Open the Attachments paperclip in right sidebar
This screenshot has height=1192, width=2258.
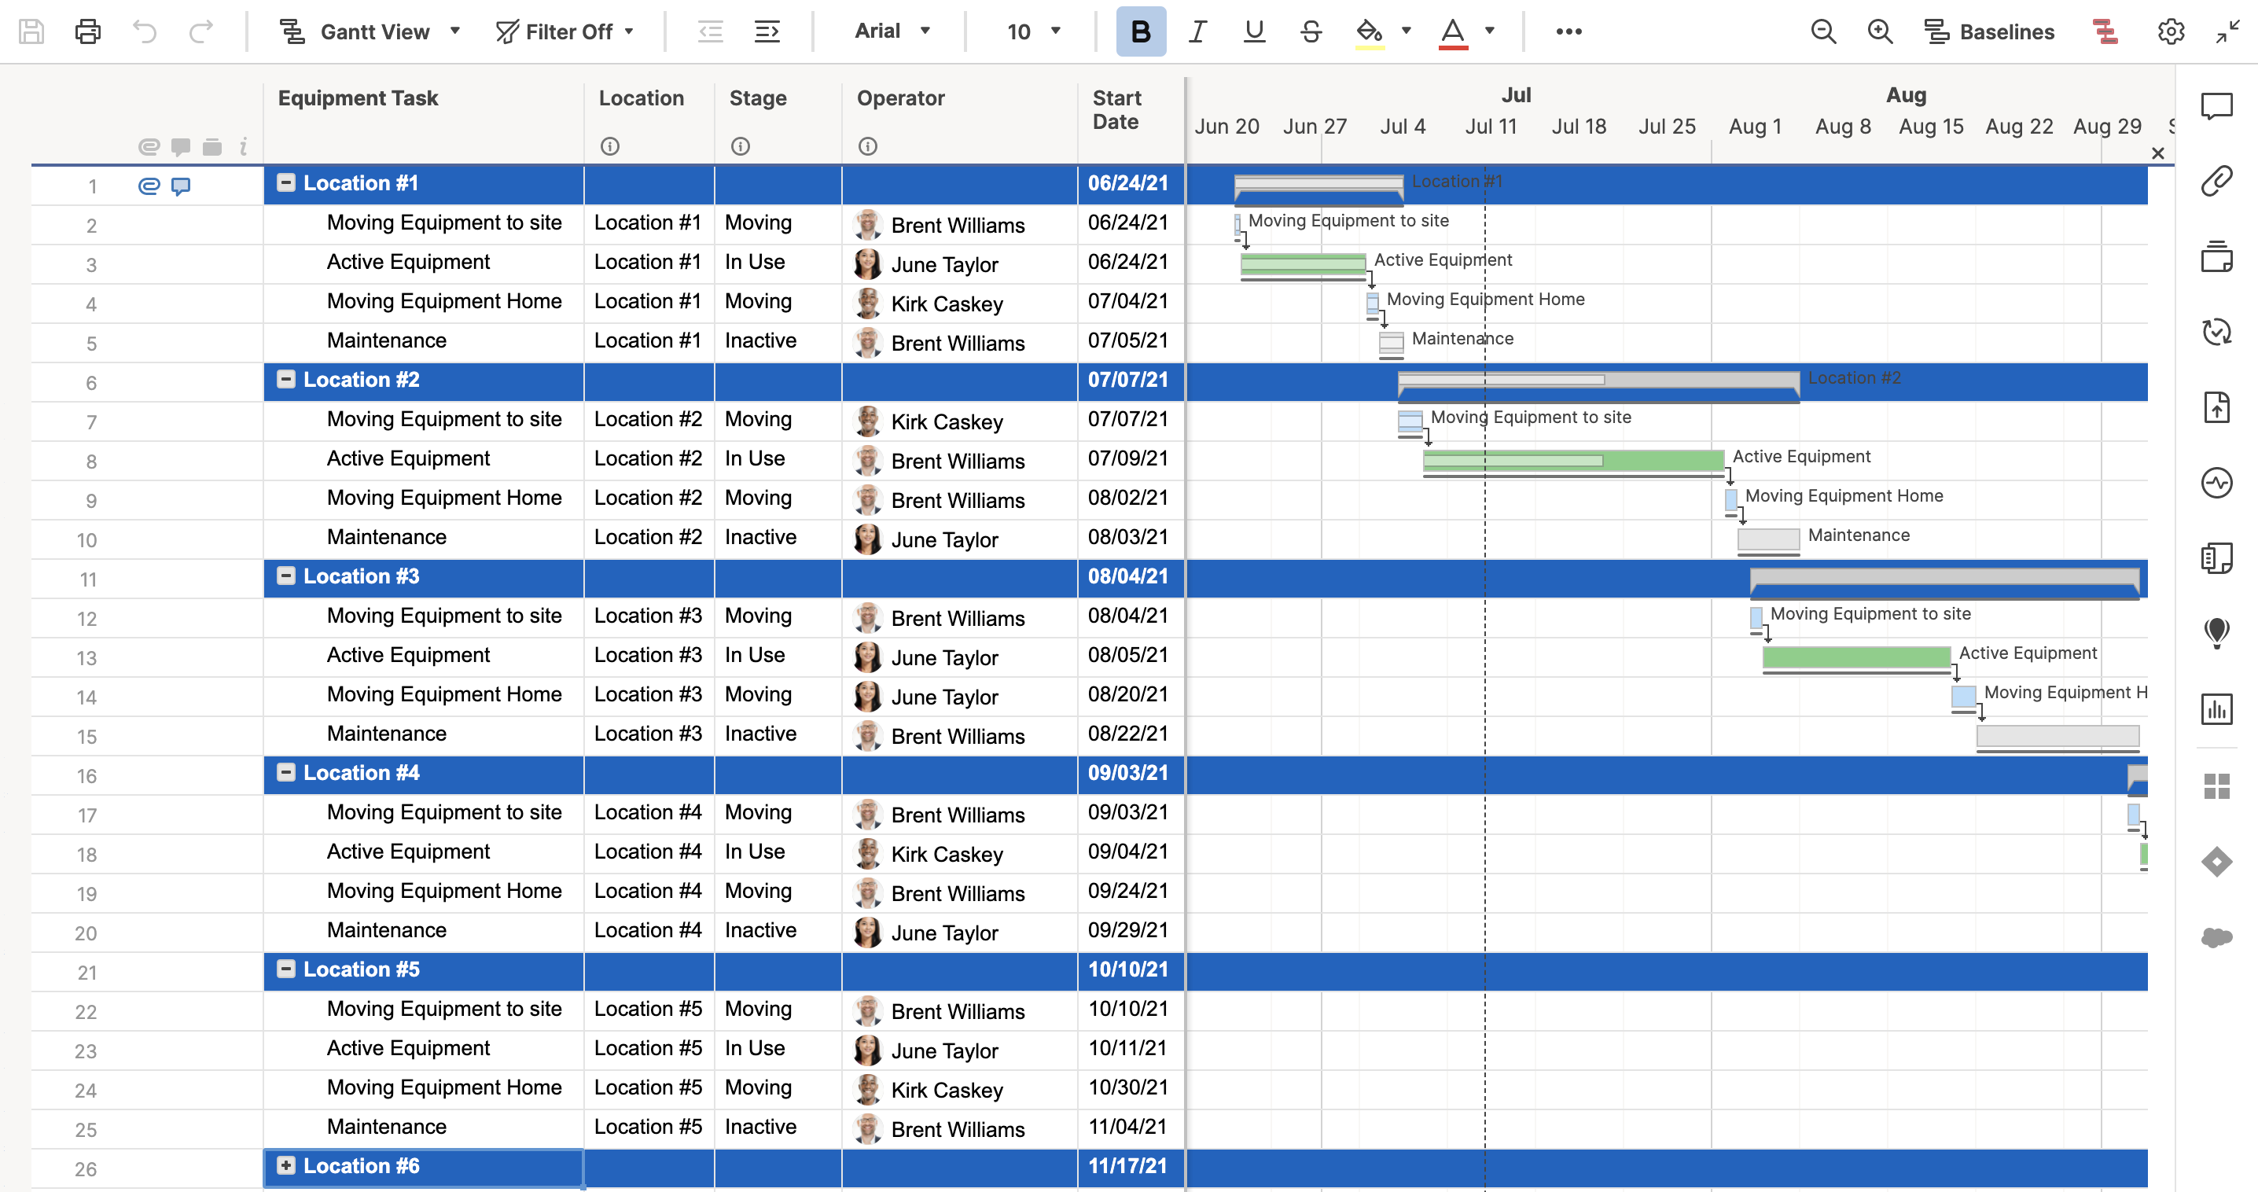(2216, 182)
